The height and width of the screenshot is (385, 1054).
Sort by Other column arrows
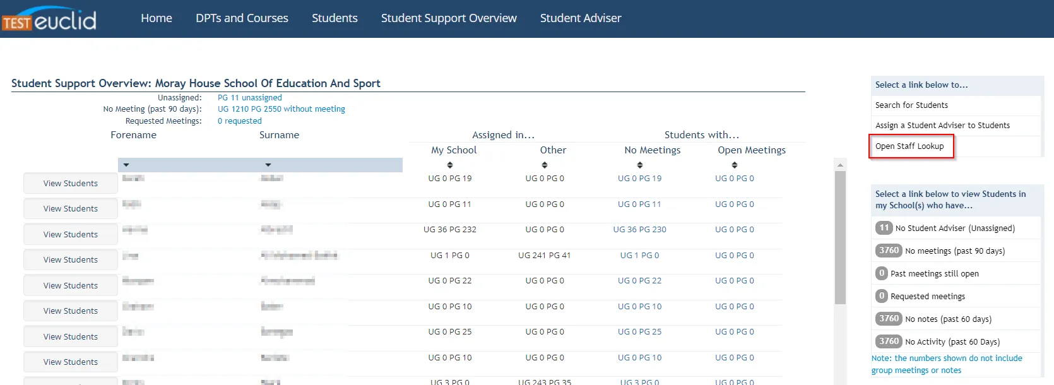(545, 165)
